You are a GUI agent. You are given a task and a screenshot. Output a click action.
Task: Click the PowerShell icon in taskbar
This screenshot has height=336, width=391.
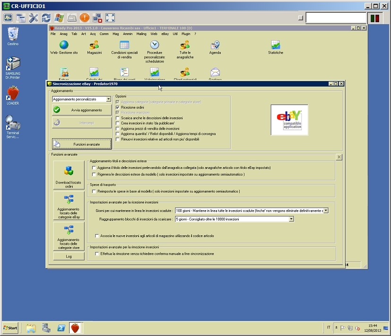click(x=61, y=328)
